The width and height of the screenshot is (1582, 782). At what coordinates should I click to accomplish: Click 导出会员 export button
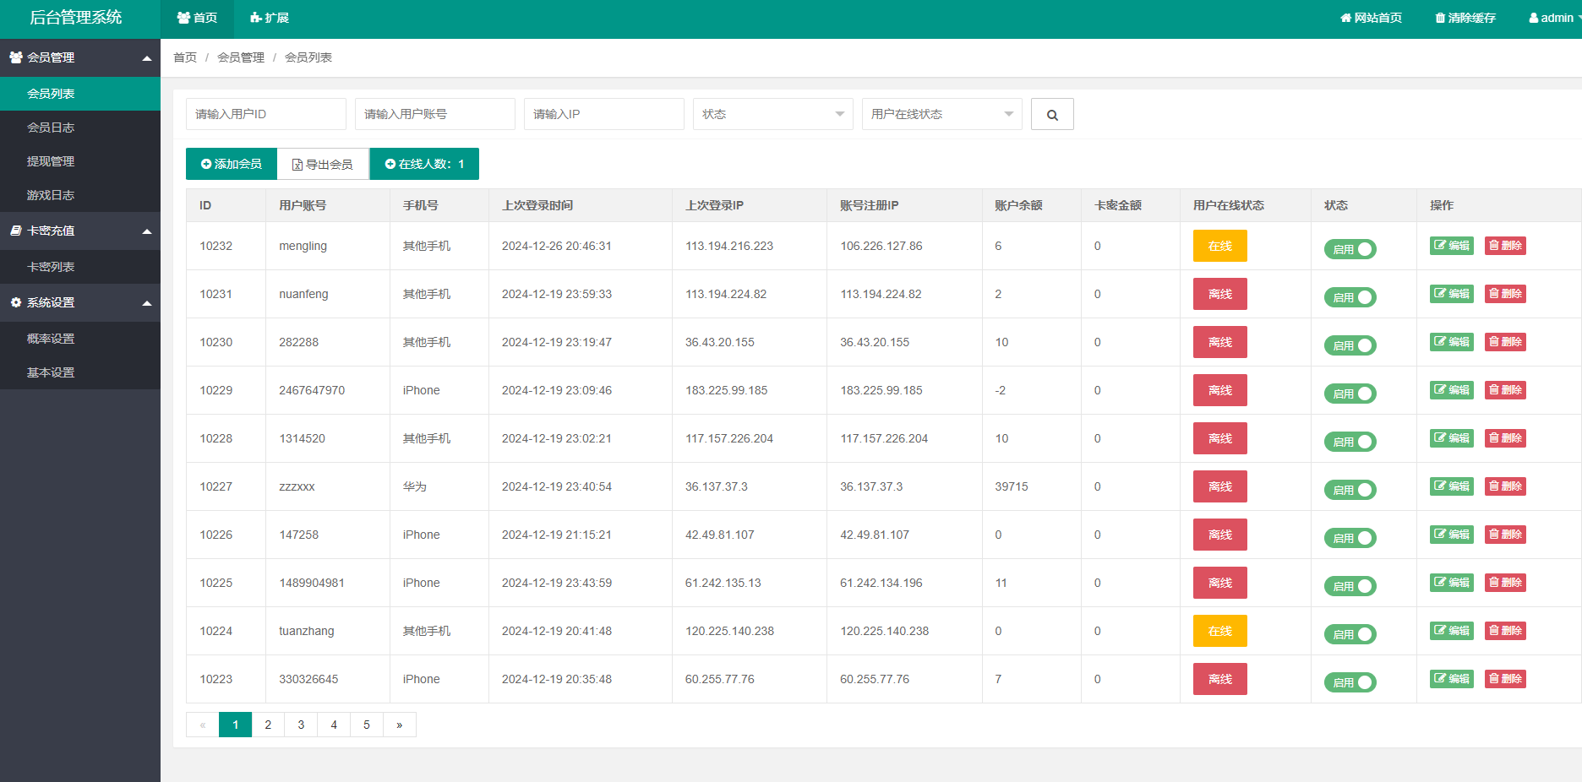pyautogui.click(x=323, y=164)
